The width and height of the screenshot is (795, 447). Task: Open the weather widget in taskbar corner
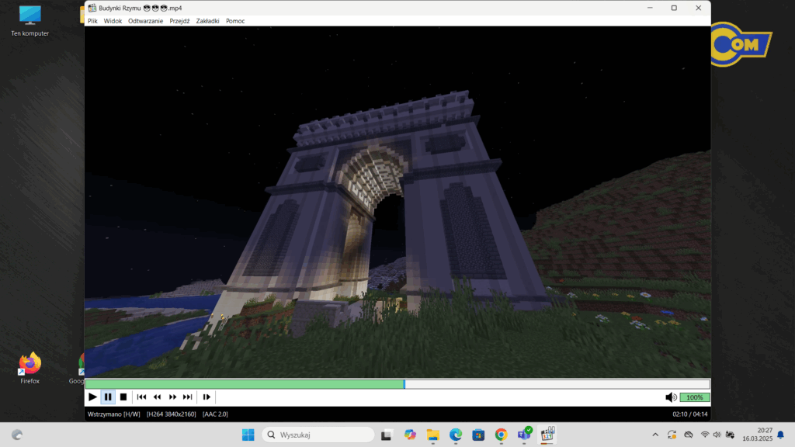point(17,435)
